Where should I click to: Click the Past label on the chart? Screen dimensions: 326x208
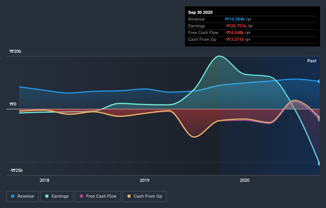coord(312,61)
